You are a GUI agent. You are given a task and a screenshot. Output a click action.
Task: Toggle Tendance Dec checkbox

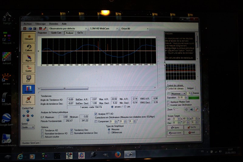click(72, 130)
